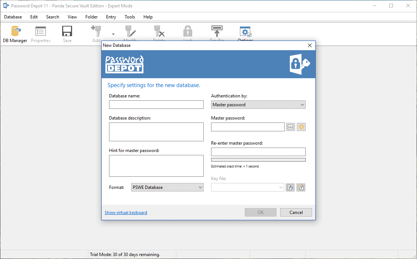
Task: Open the Search menu
Action: pyautogui.click(x=52, y=17)
